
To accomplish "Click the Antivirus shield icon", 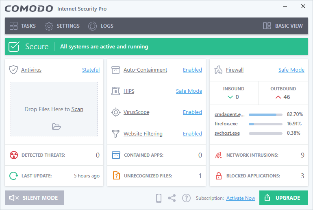I will pos(13,70).
